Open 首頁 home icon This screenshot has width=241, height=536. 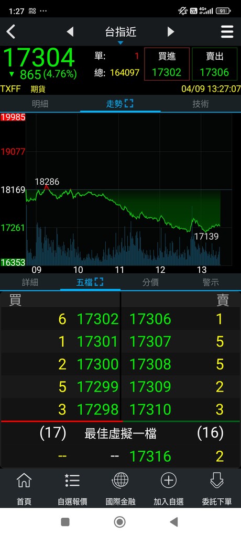pyautogui.click(x=24, y=481)
